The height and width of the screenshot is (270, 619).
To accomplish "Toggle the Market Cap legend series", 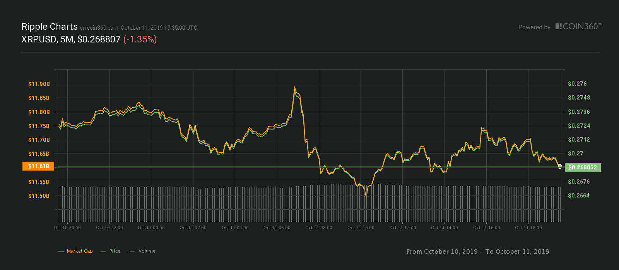I will (x=75, y=251).
